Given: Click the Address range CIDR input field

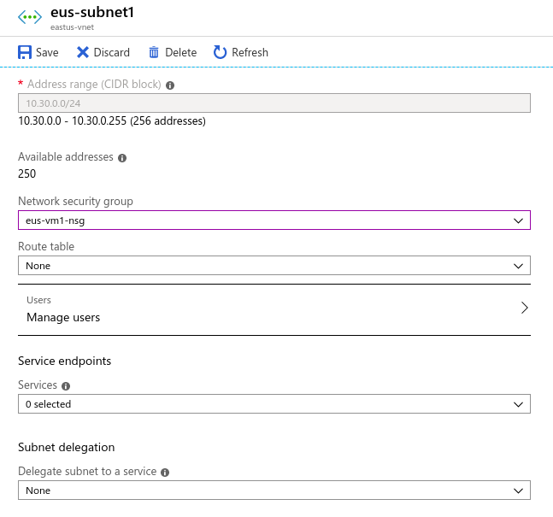Looking at the screenshot, I should (x=274, y=103).
